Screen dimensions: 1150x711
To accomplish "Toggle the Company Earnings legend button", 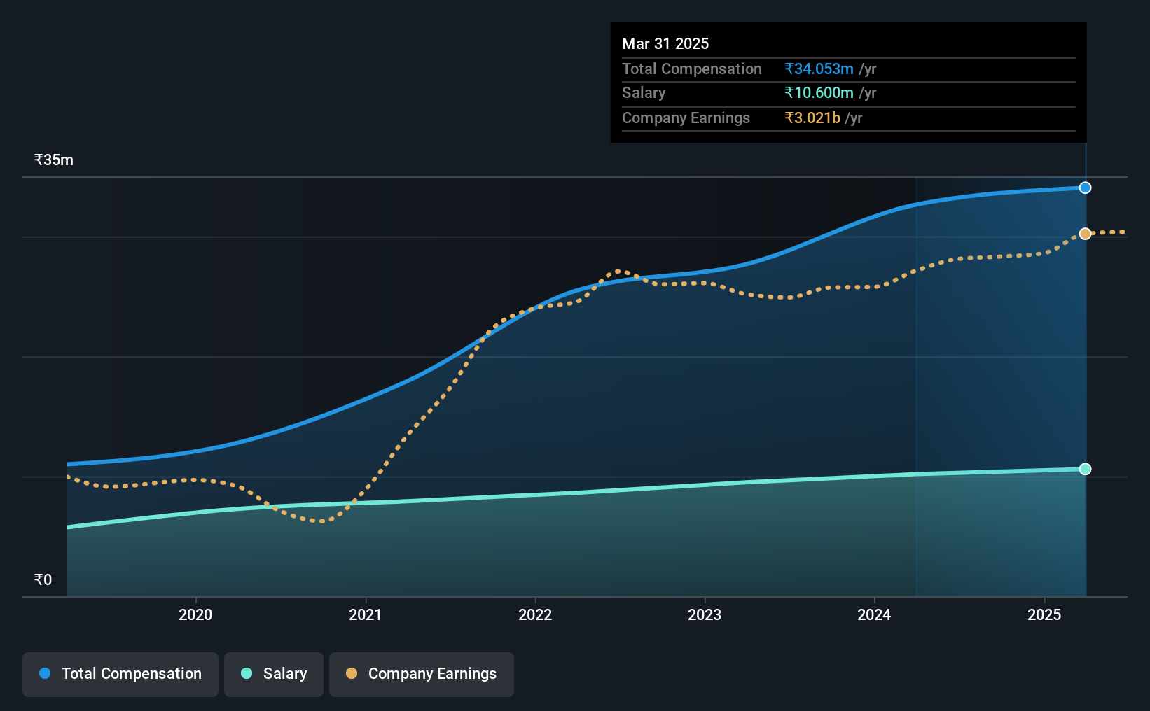I will pos(422,674).
